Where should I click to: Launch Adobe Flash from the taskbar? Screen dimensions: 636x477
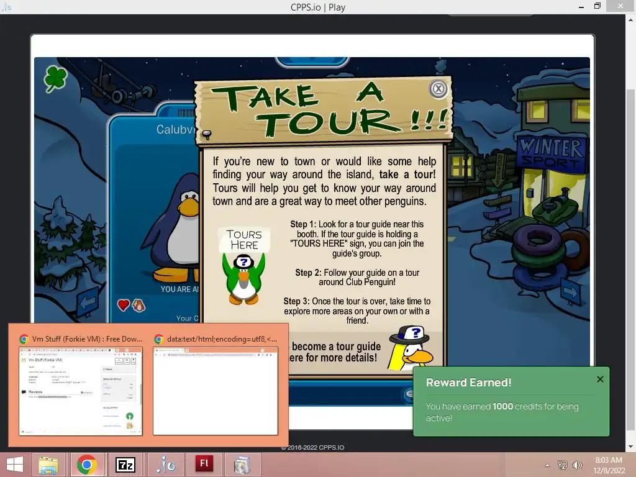tap(204, 463)
